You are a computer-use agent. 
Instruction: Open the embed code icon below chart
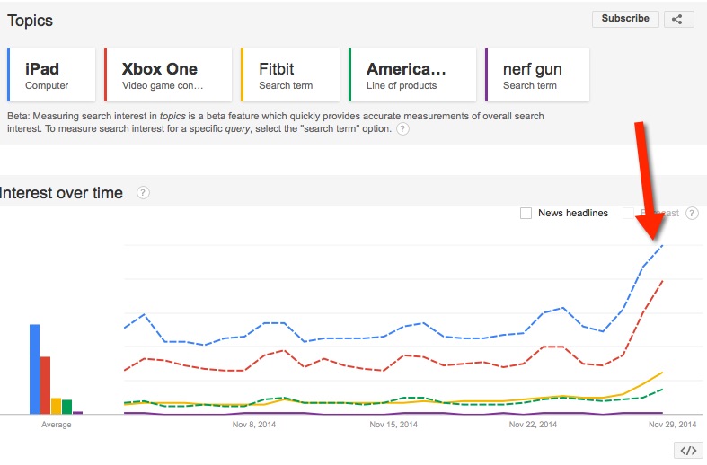[x=687, y=451]
